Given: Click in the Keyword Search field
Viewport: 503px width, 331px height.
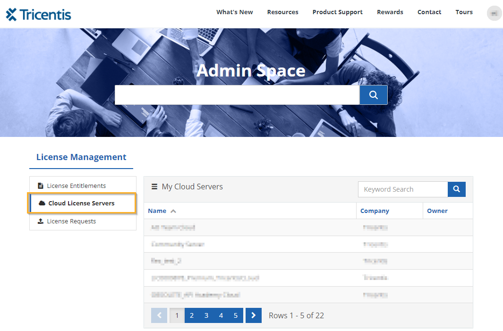Looking at the screenshot, I should tap(402, 189).
